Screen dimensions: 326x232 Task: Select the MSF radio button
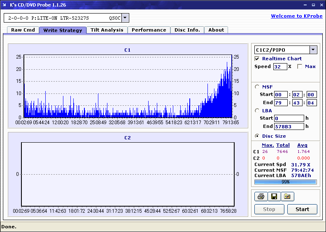257,87
